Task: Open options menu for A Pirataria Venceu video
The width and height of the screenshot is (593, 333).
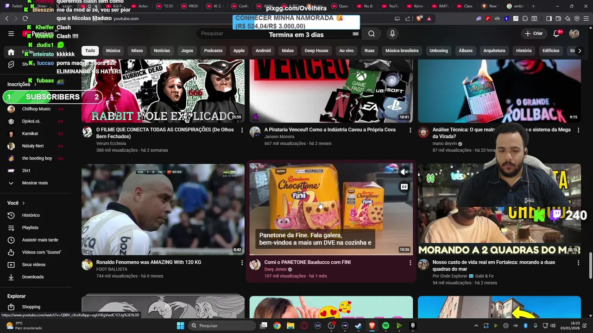Action: point(410,130)
